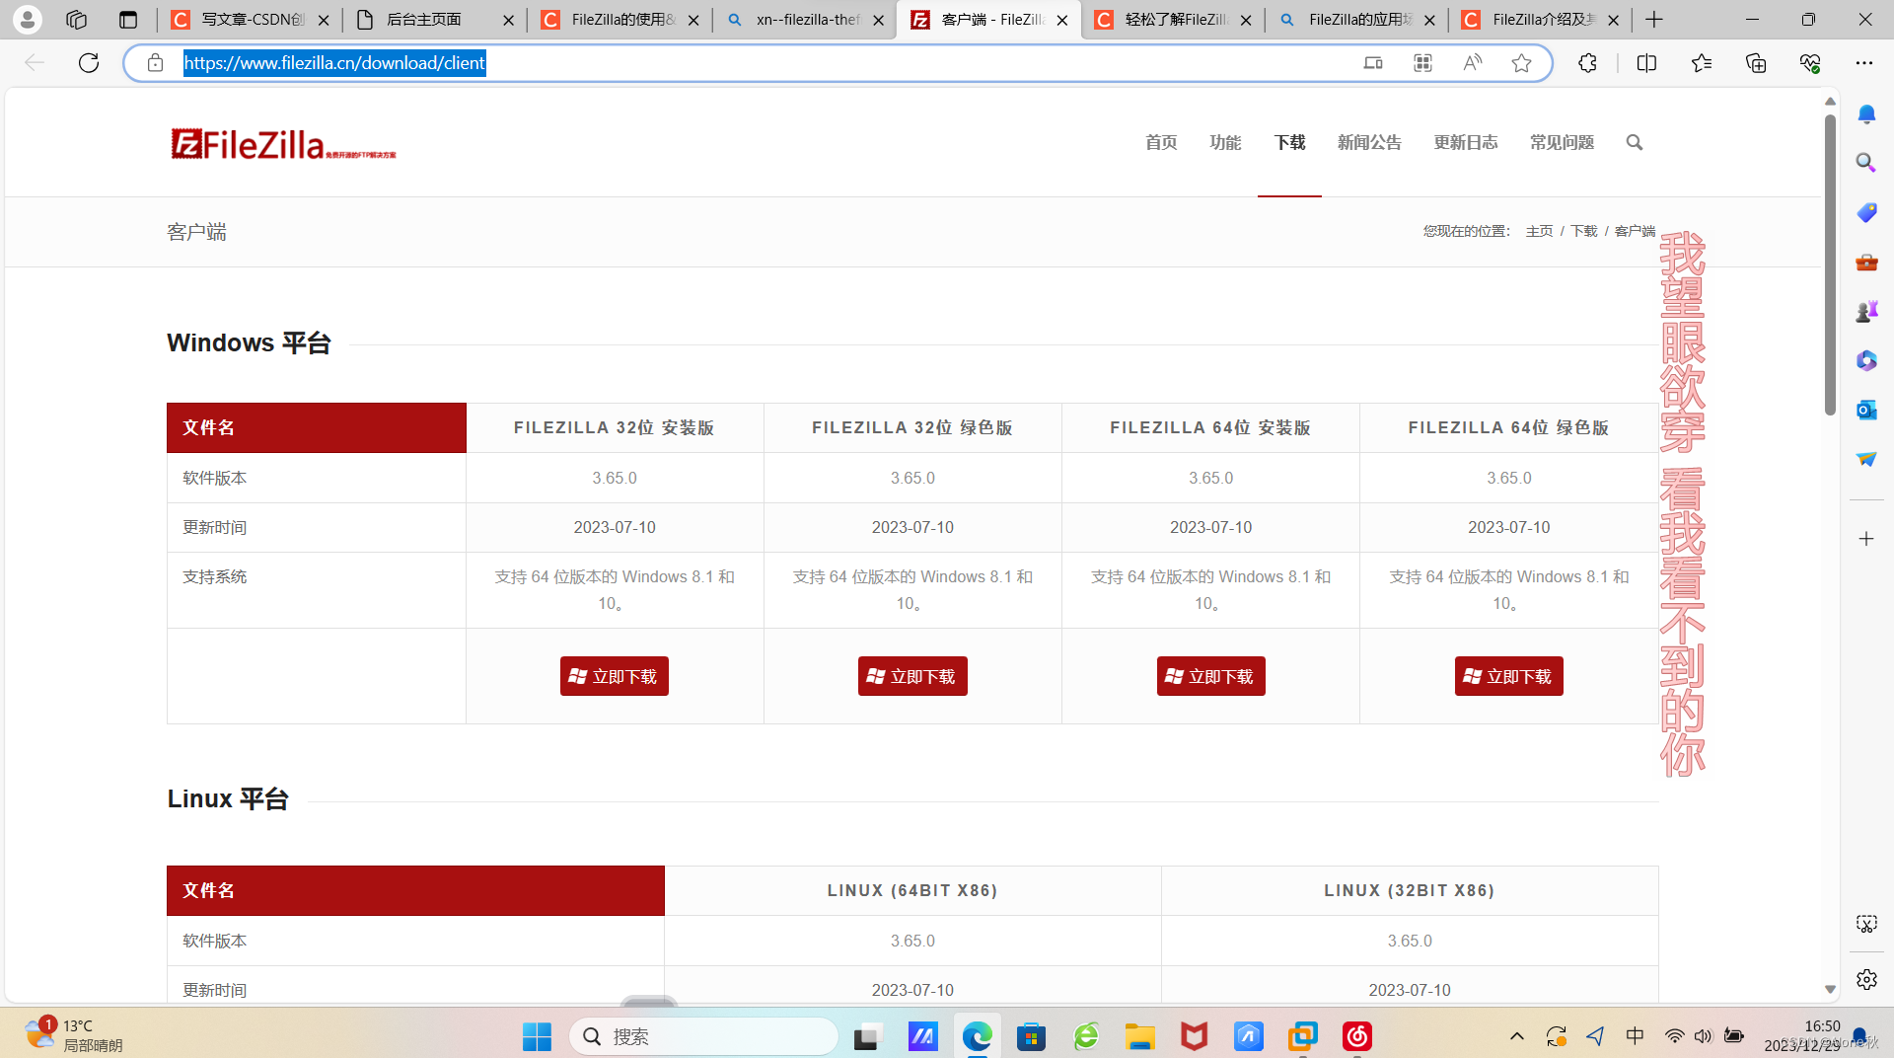Open the 常见问题 navigation item

click(x=1562, y=142)
